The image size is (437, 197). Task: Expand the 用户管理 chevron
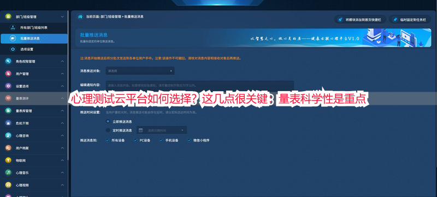(62, 74)
